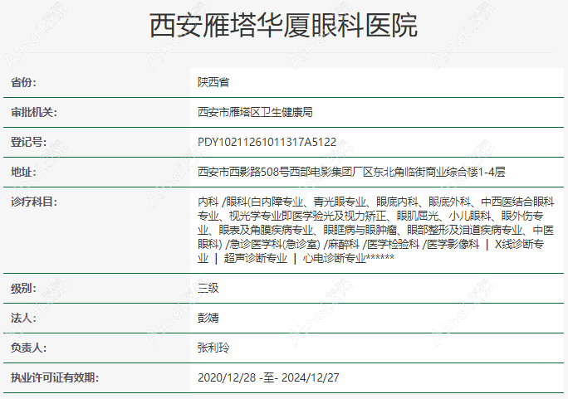Click the level value 三级
This screenshot has width=568, height=399.
208,289
